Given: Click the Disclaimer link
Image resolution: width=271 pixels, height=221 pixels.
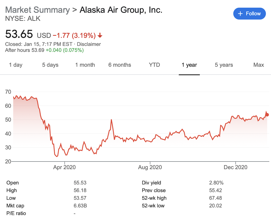Looking at the screenshot, I should [x=89, y=44].
